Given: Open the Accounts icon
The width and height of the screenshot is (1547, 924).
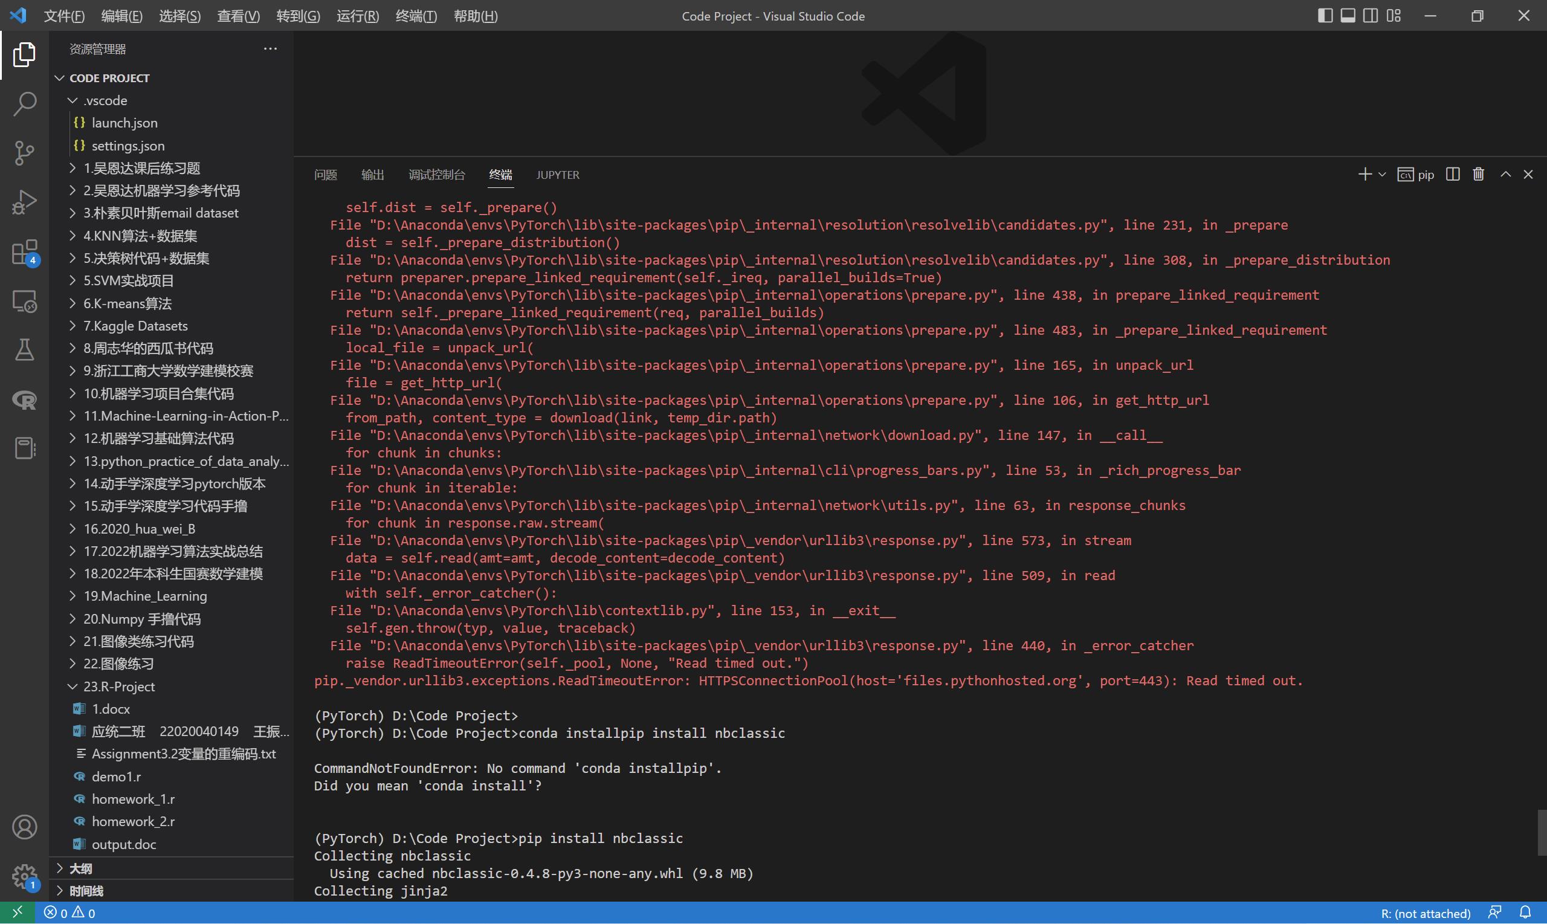Looking at the screenshot, I should click(24, 827).
